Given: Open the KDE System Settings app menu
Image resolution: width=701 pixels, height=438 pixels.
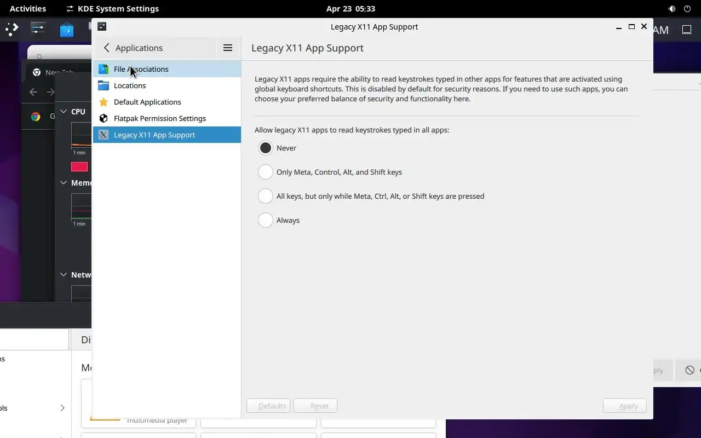Looking at the screenshot, I should click(112, 9).
